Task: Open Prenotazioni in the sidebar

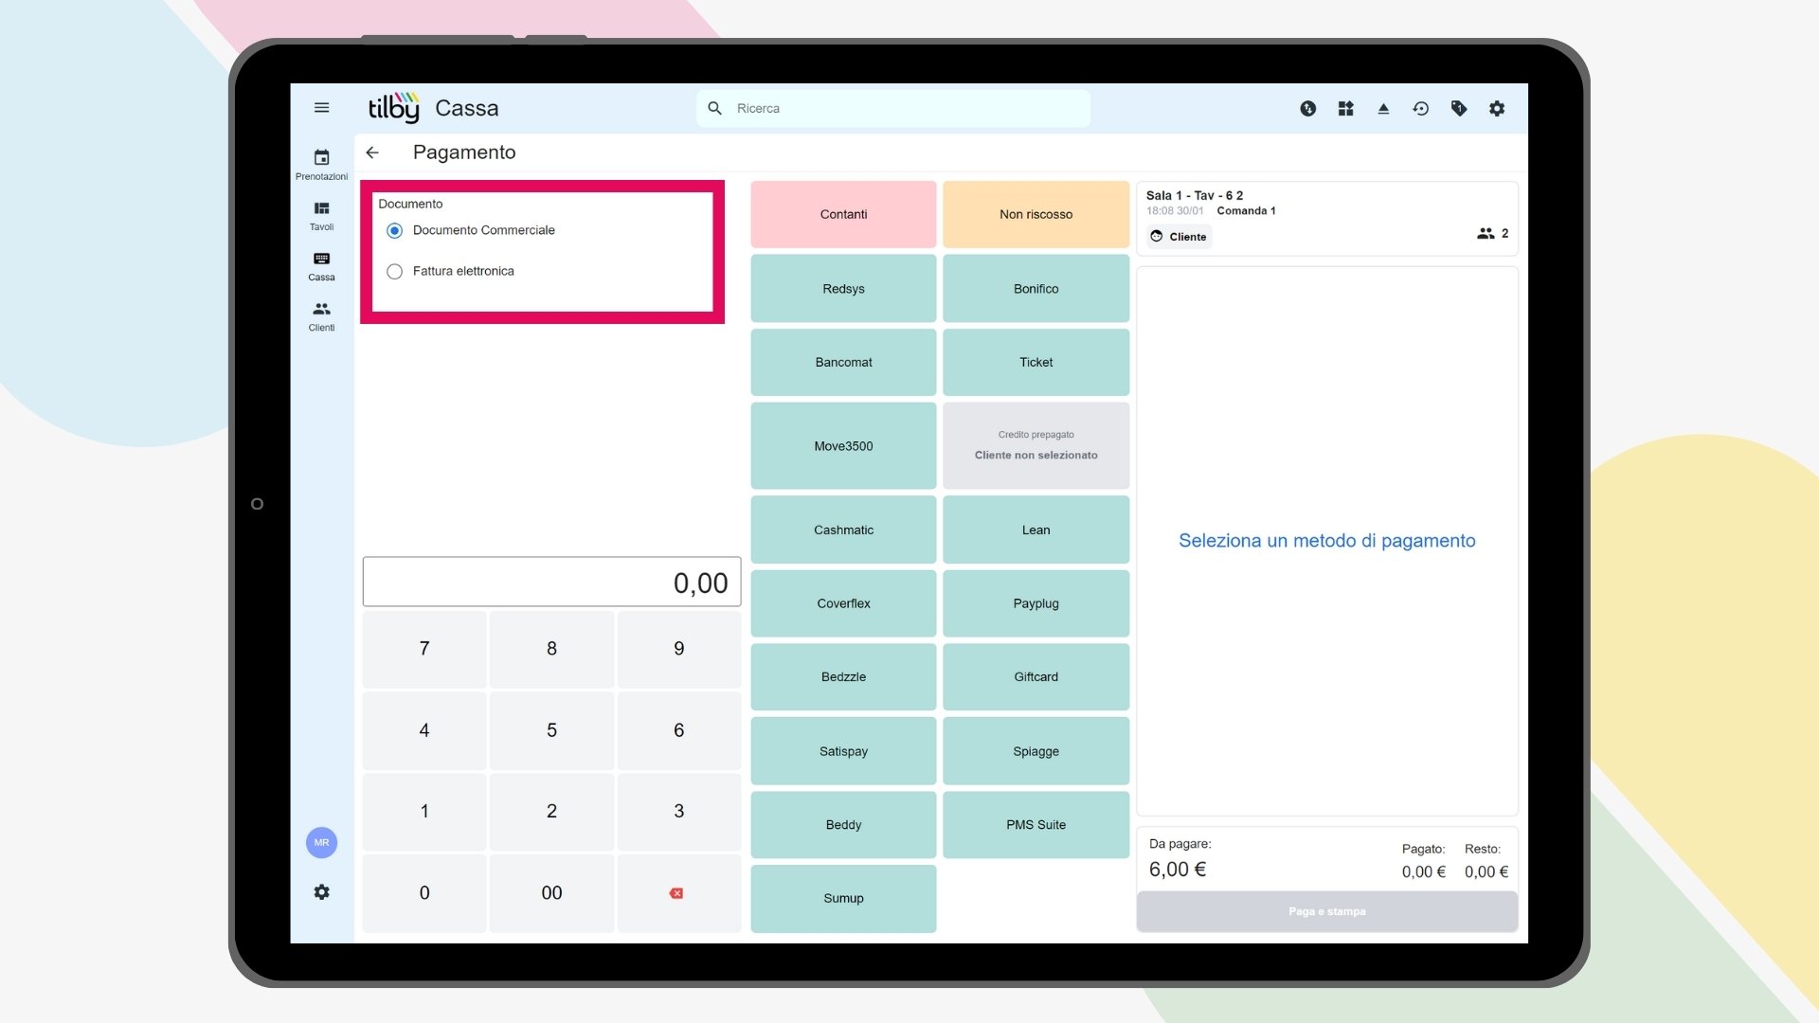Action: 321,165
